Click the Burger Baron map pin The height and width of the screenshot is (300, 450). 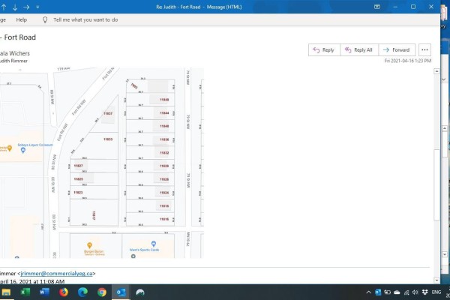point(89,245)
